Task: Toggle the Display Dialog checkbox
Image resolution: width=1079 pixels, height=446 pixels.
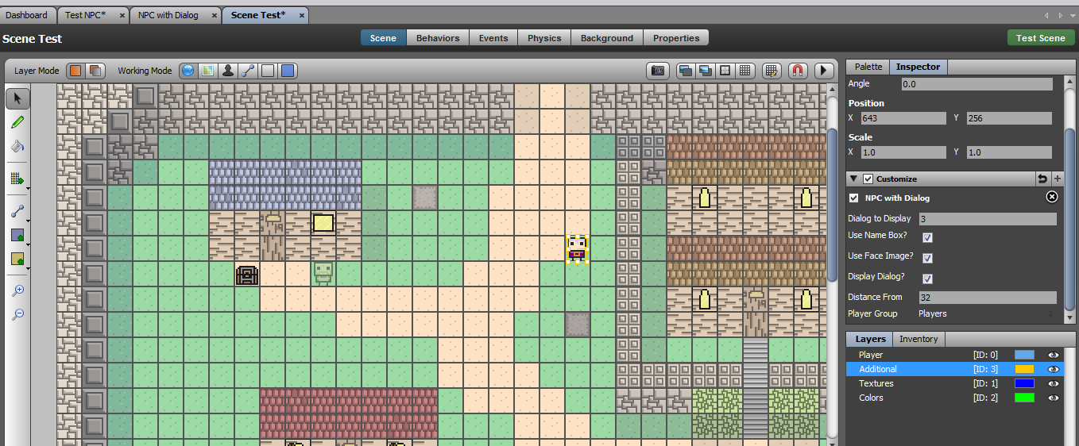Action: coord(927,279)
